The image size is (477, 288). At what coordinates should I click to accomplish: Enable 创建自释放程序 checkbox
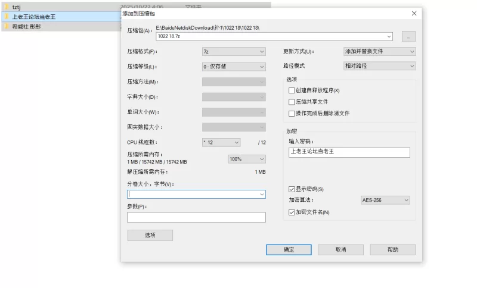tap(292, 90)
